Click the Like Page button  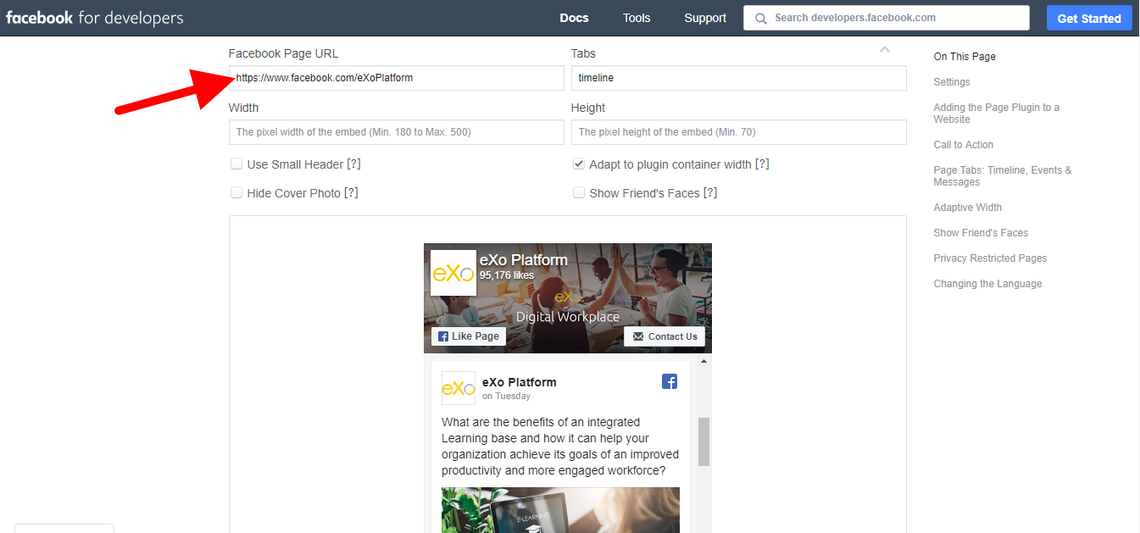click(x=469, y=336)
